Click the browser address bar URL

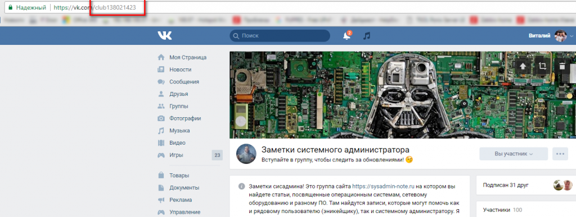[94, 7]
